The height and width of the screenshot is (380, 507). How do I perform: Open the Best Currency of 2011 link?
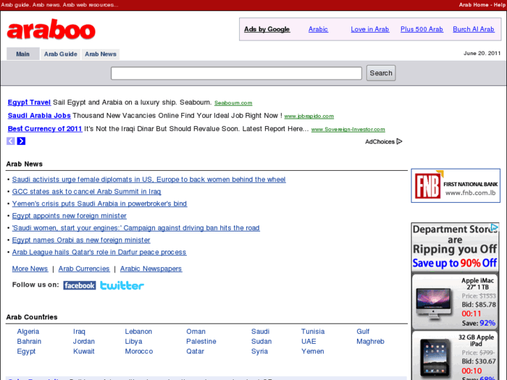pyautogui.click(x=45, y=129)
